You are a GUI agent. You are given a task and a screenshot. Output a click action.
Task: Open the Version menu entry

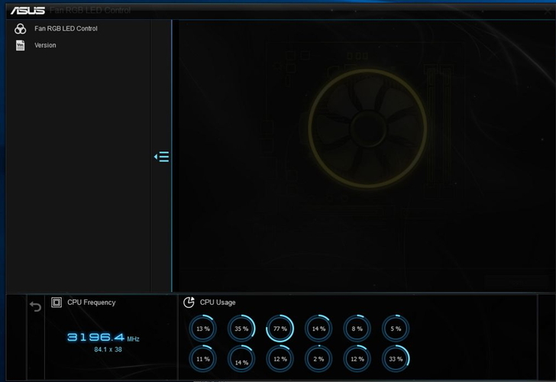[x=45, y=46]
